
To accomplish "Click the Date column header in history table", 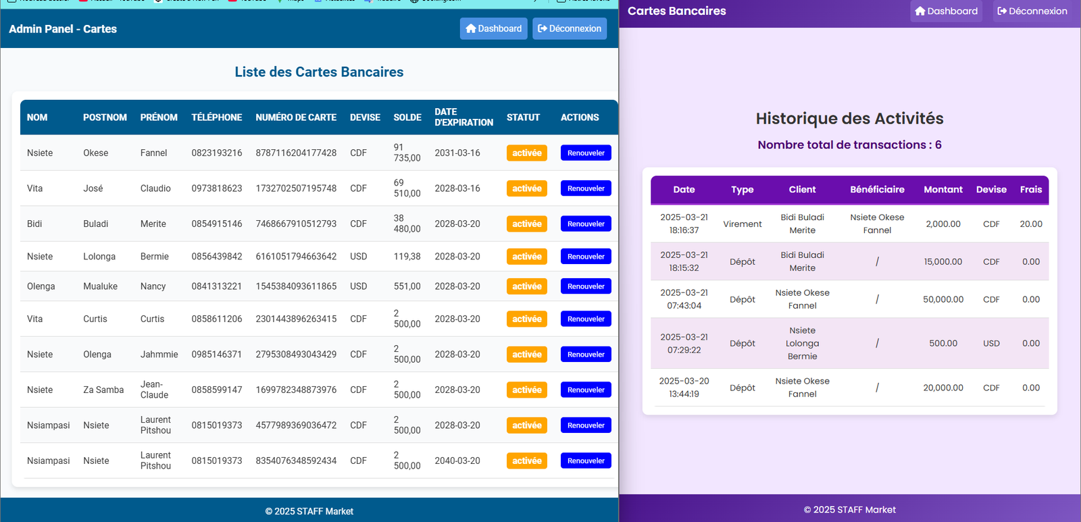I will tap(684, 190).
